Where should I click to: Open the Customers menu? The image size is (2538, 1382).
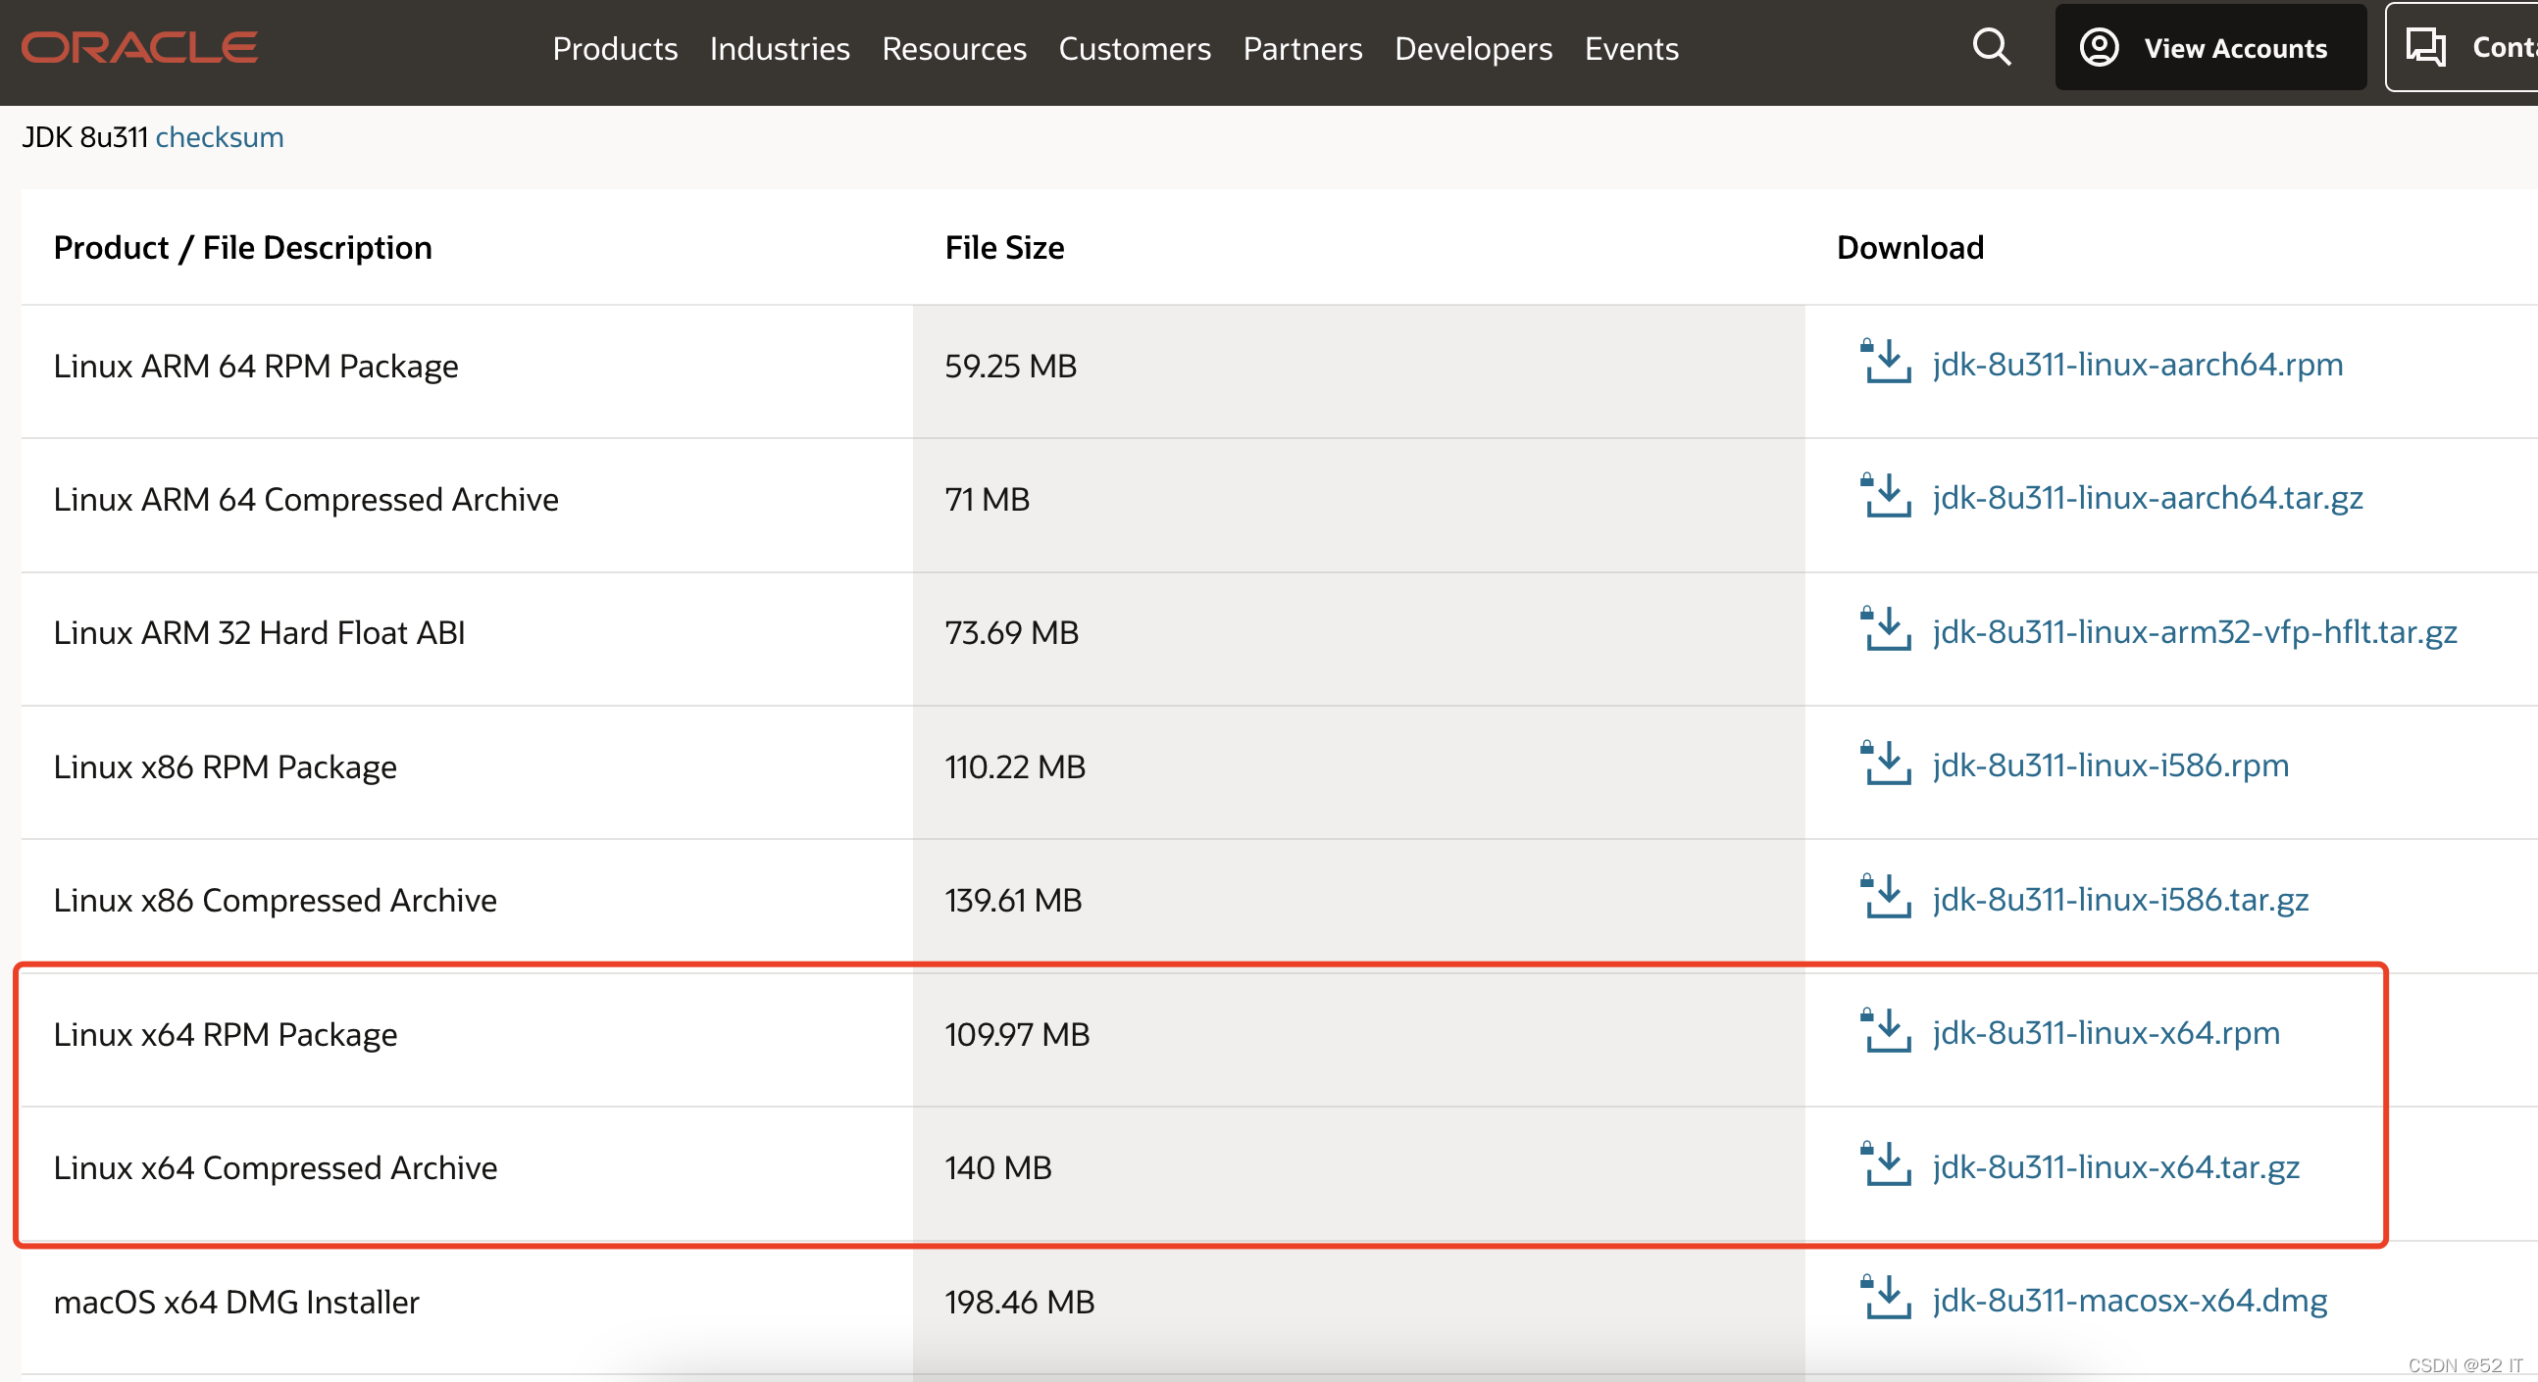1134,48
